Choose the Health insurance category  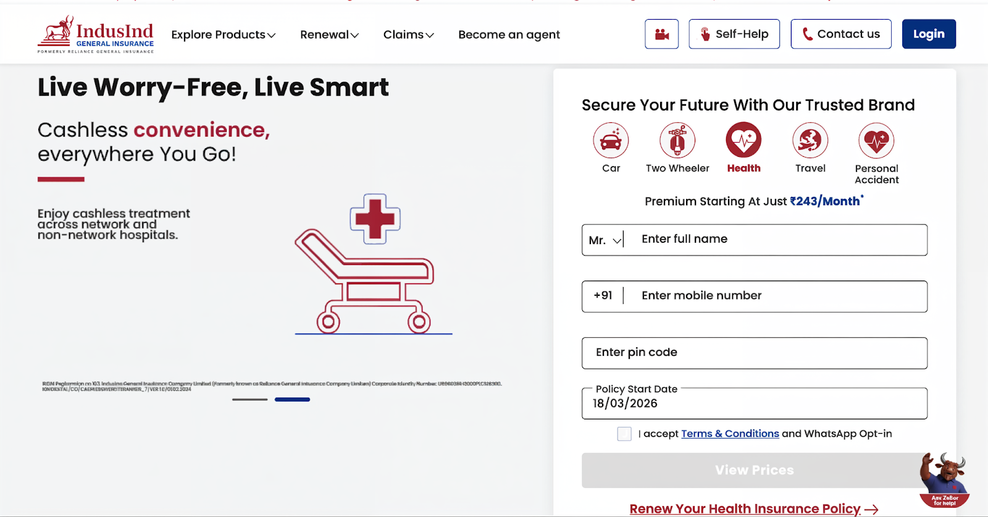coord(743,140)
